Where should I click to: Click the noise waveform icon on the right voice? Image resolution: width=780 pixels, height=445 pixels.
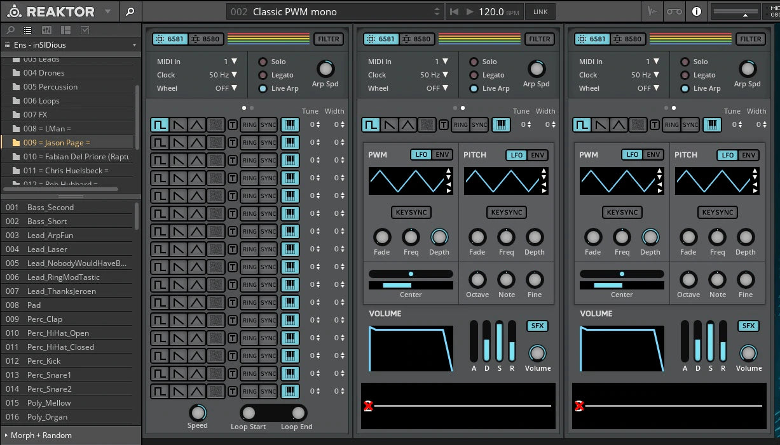[x=638, y=125]
